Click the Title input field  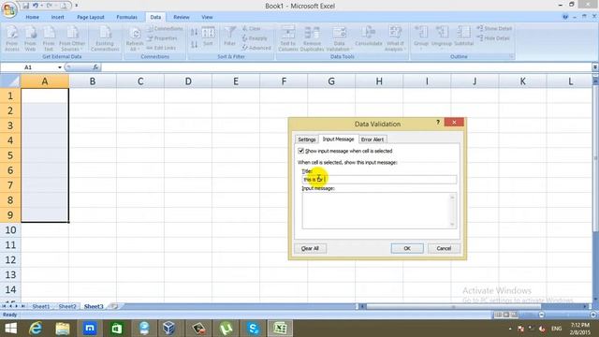[x=379, y=180]
